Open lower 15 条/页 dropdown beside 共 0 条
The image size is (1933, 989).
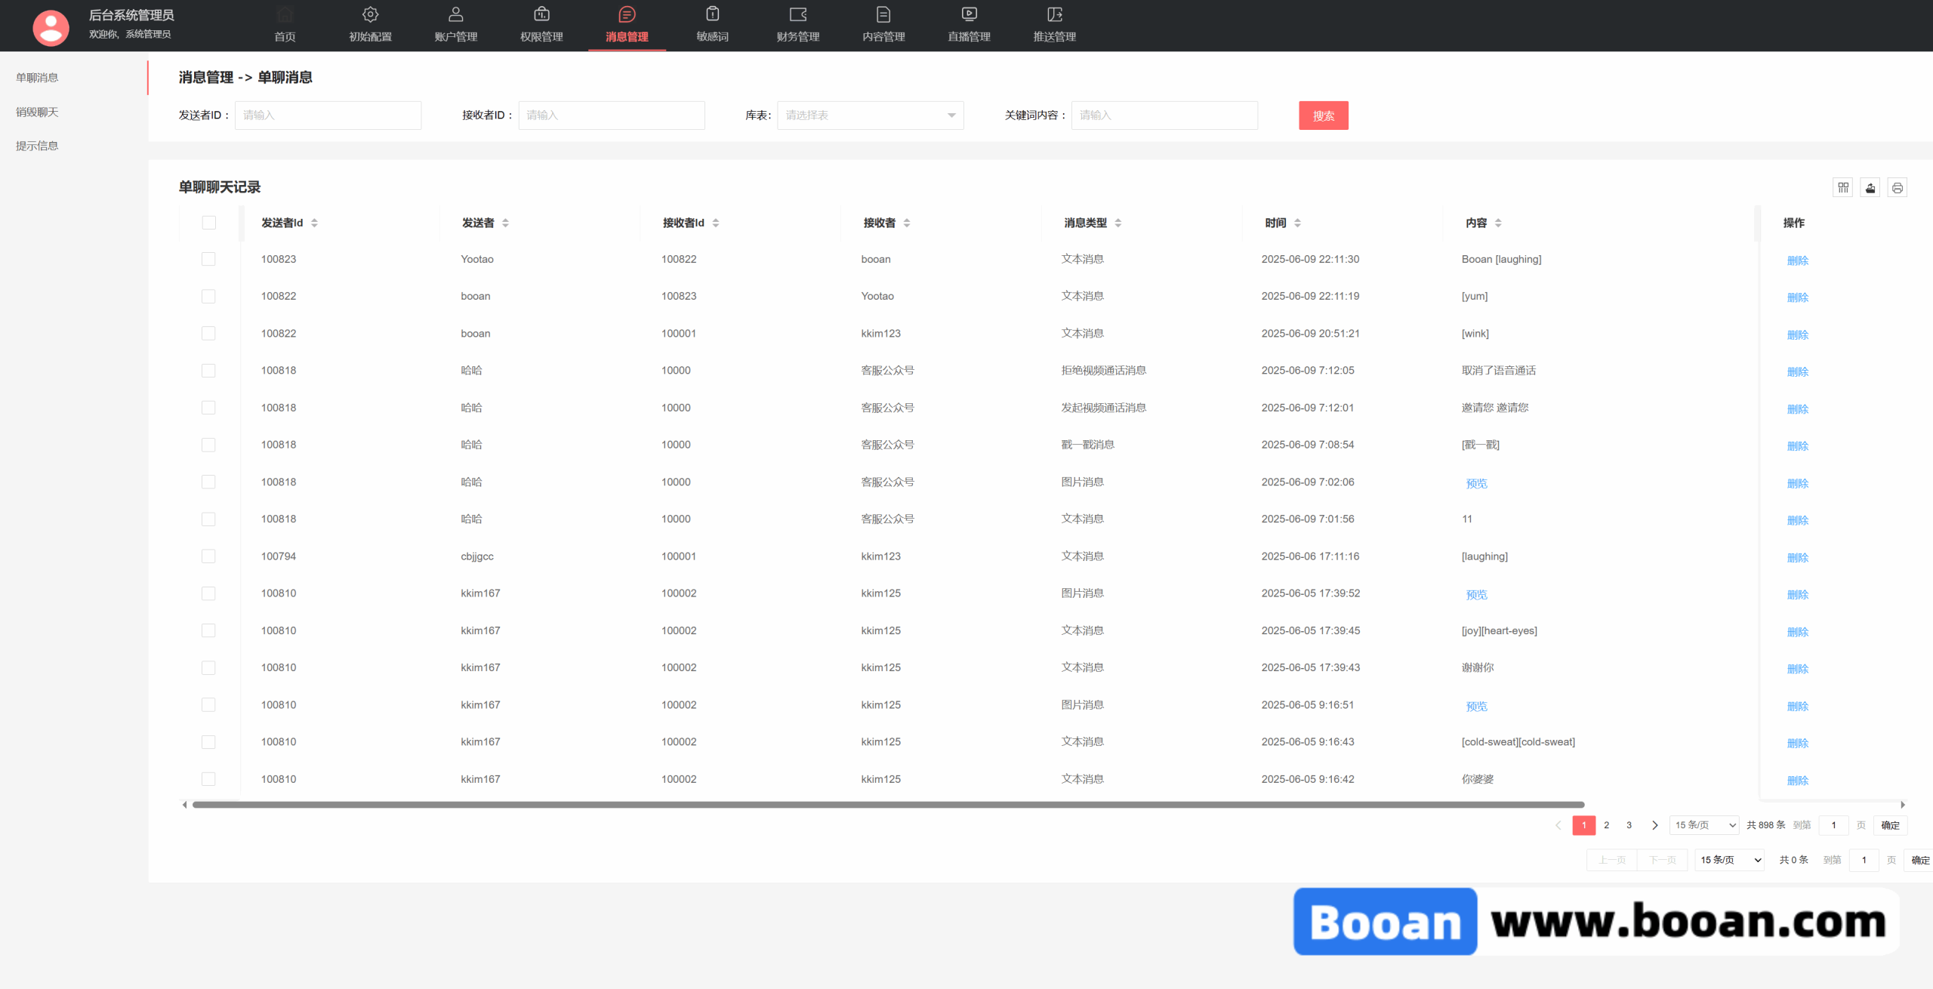[x=1730, y=860]
